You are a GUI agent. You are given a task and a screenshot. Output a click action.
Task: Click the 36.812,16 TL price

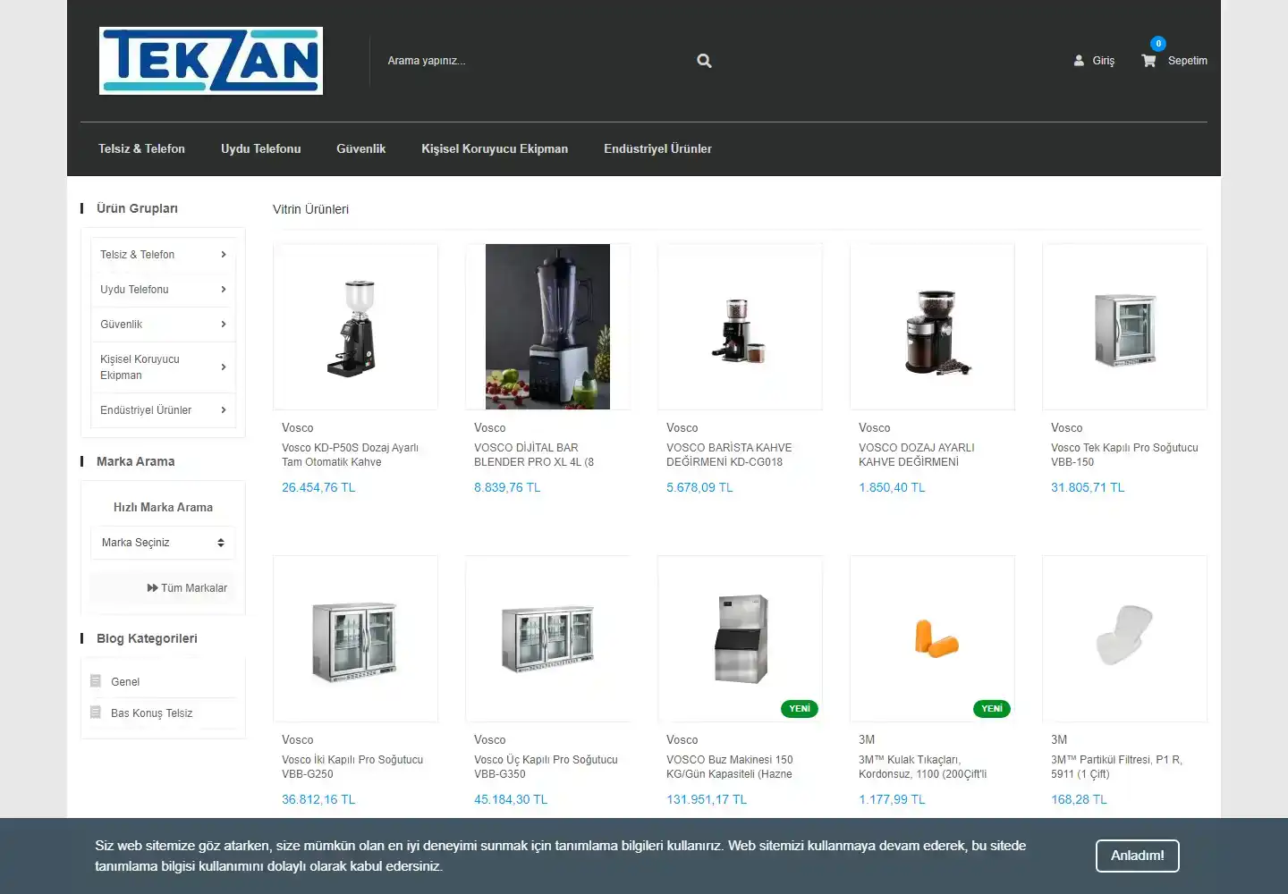pos(318,800)
